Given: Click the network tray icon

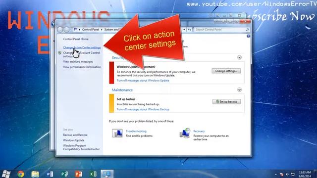Looking at the screenshot, I should coord(293,174).
